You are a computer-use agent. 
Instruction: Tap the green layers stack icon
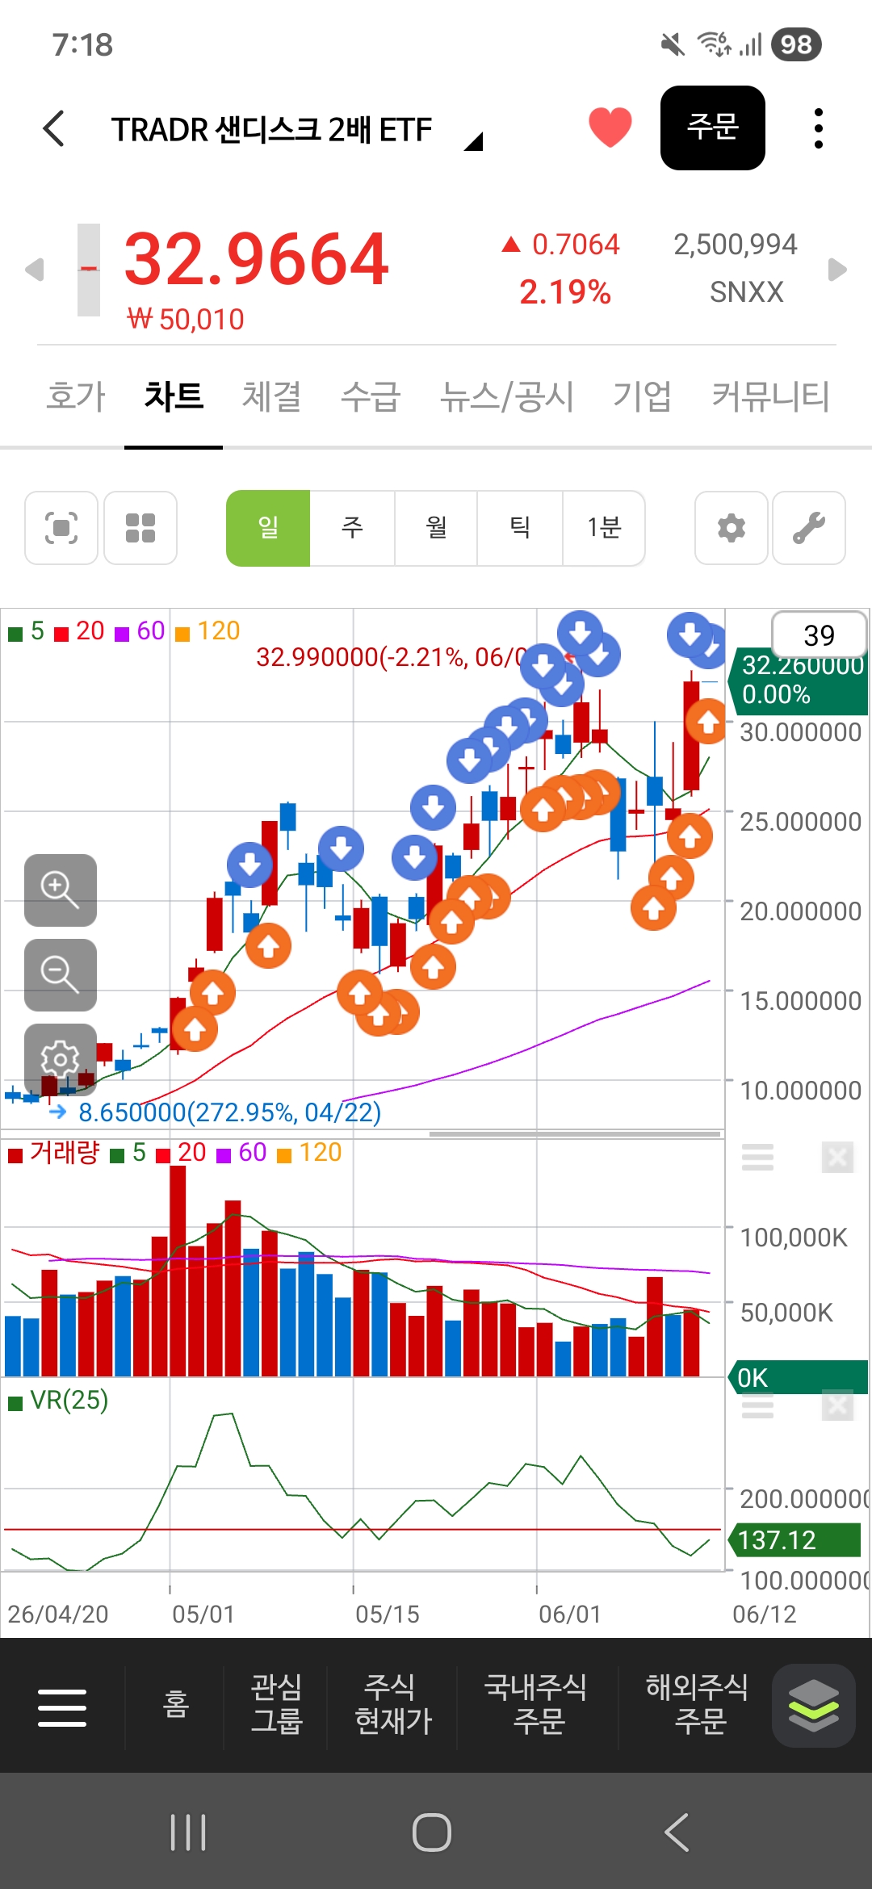click(814, 1706)
